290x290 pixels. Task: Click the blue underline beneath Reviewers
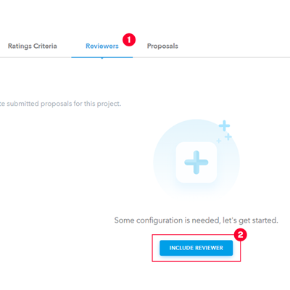point(102,57)
